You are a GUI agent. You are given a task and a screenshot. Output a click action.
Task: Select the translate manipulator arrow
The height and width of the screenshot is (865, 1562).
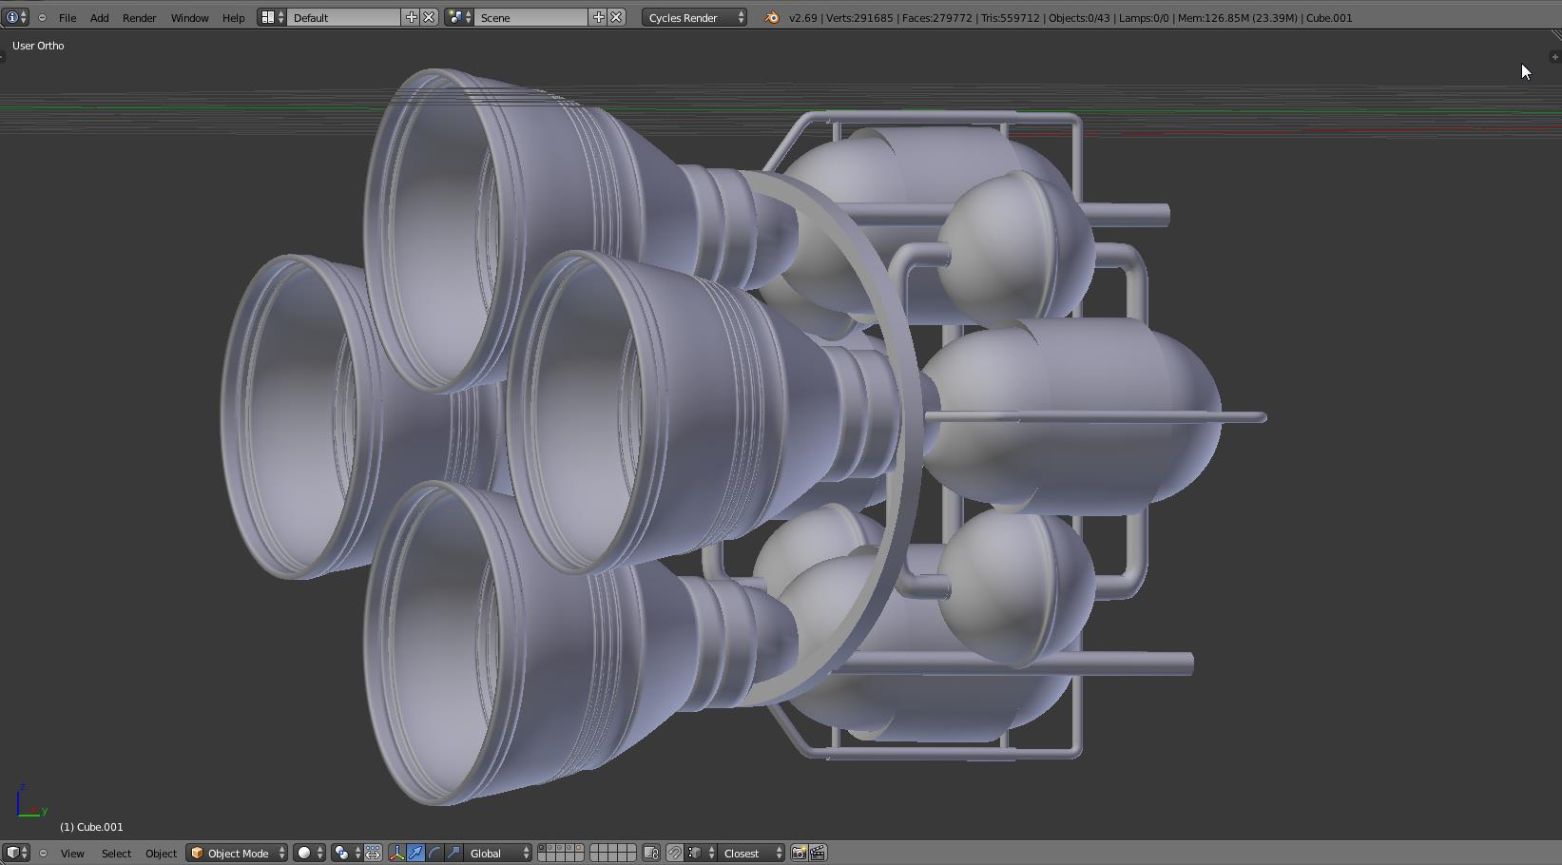(x=415, y=853)
